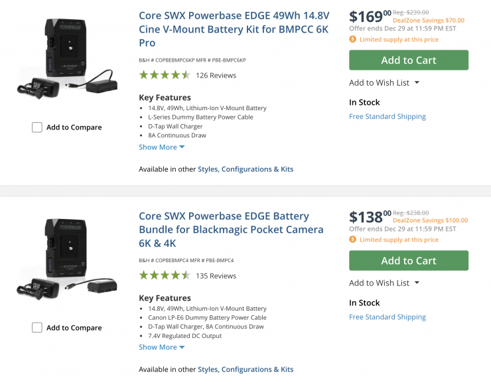Click the star rating of the Pocket Camera bundle
Image resolution: width=491 pixels, height=383 pixels.
165,275
